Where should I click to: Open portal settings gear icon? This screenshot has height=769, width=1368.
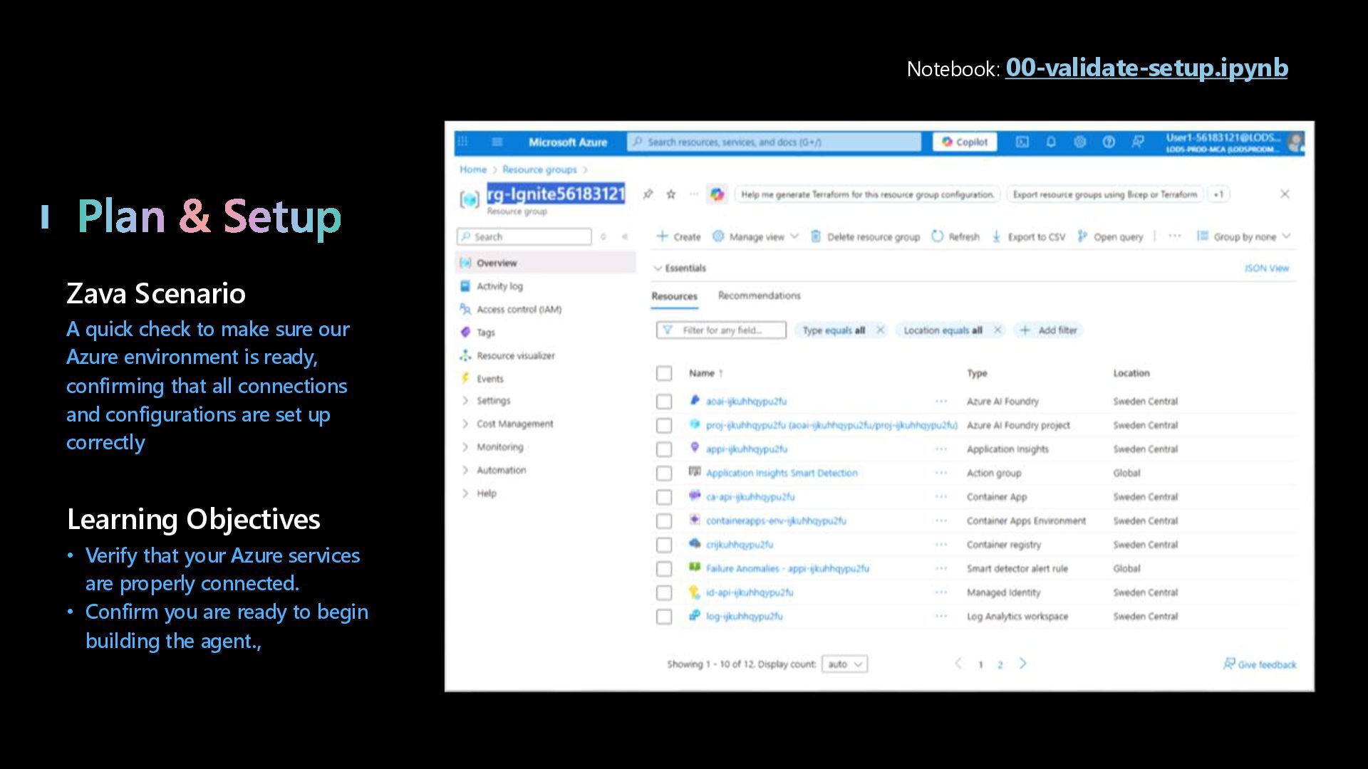[x=1079, y=142]
